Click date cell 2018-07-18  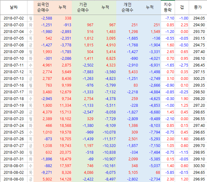(x=14, y=99)
